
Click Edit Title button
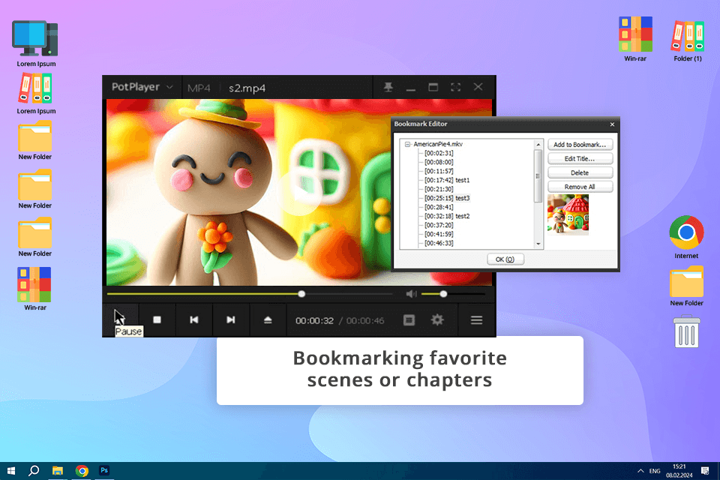coord(580,158)
